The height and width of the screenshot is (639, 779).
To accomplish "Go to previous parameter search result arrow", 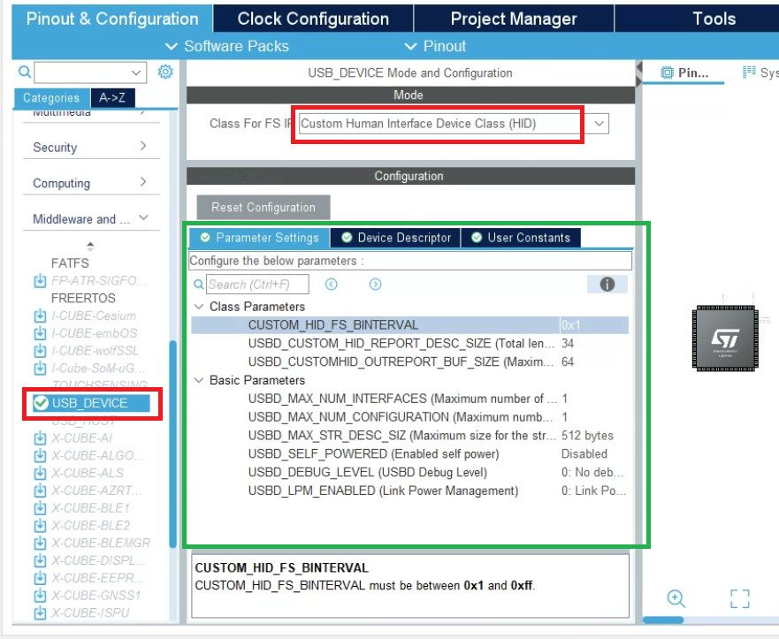I will (x=331, y=284).
